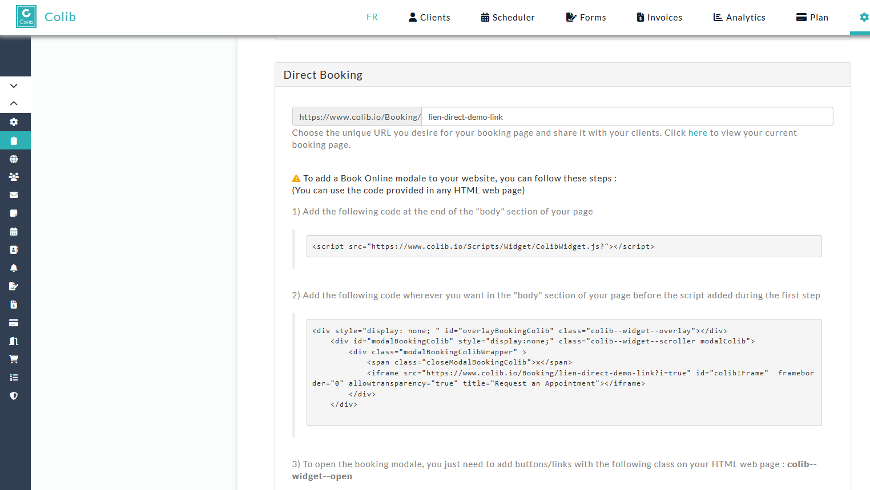Open the door sidebar icon

(x=14, y=341)
